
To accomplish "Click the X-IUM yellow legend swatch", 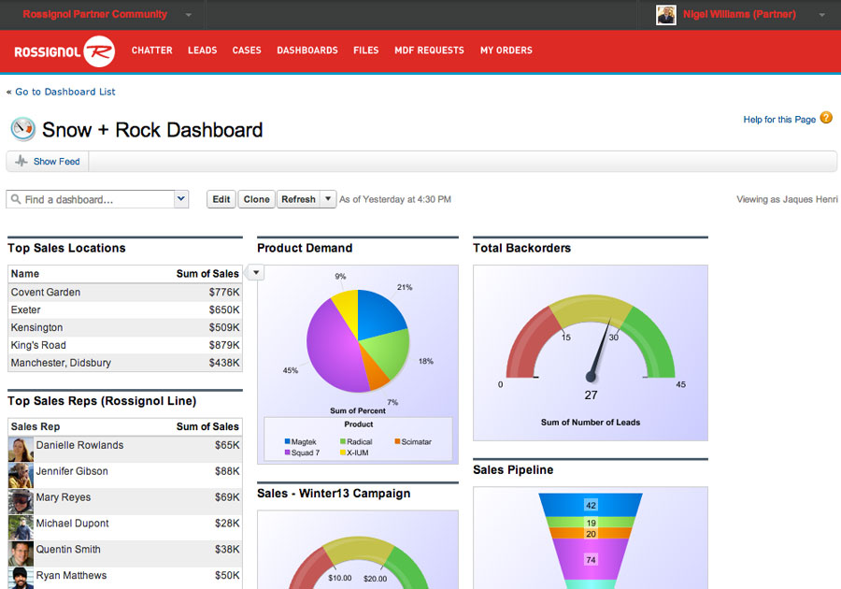I will (x=343, y=453).
